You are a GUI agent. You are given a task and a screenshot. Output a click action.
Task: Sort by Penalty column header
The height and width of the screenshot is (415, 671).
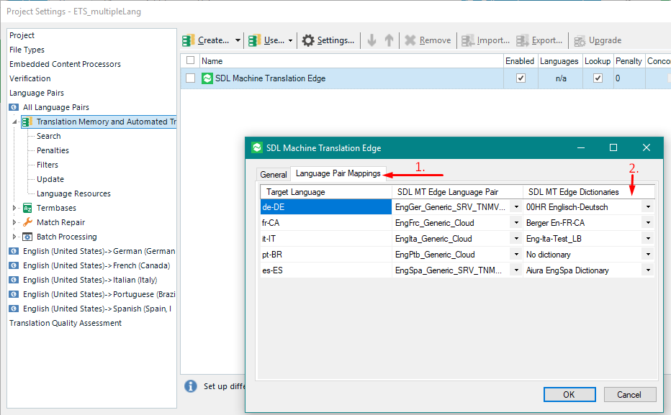click(x=629, y=60)
